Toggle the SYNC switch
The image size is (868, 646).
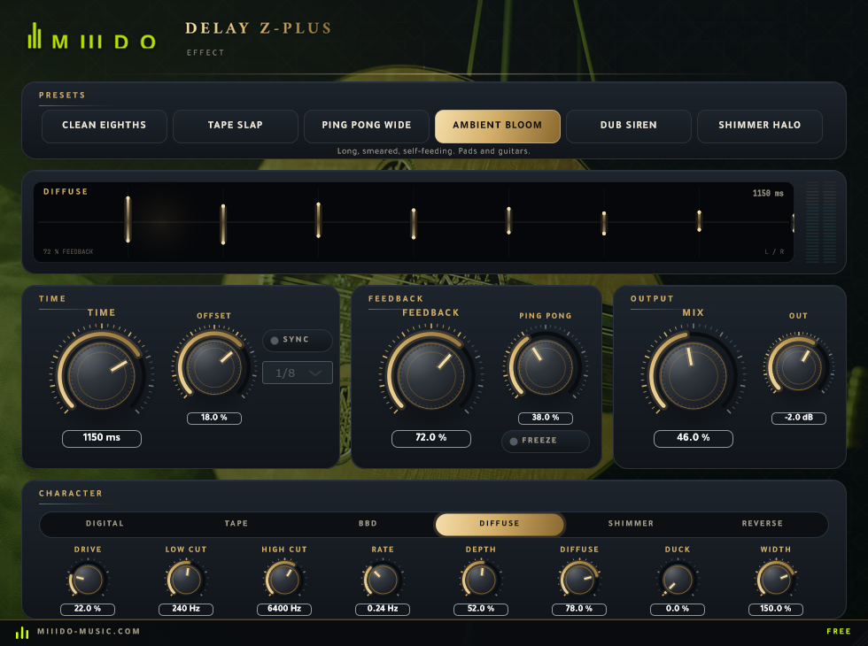(298, 340)
